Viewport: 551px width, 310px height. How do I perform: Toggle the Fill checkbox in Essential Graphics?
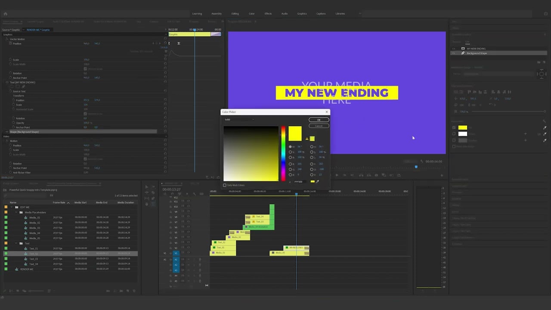pos(454,127)
